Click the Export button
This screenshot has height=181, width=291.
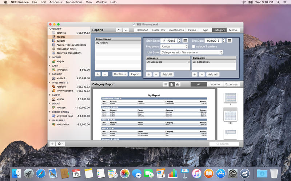click(135, 74)
